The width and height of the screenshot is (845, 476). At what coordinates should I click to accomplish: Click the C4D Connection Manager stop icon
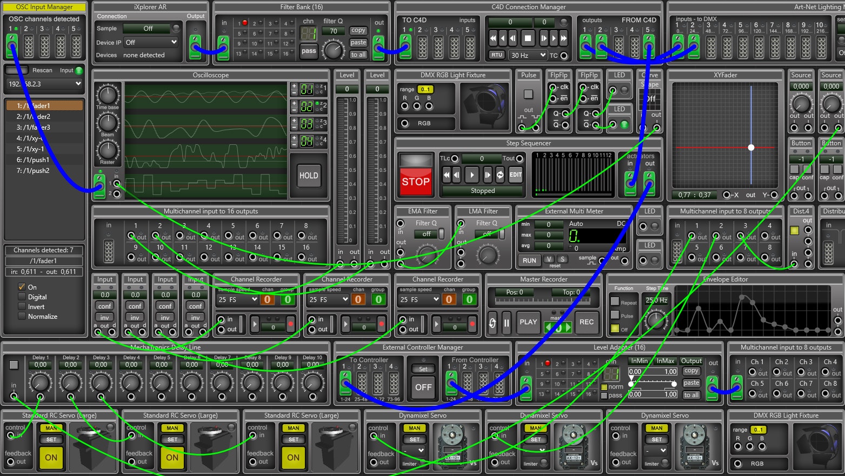(x=528, y=38)
